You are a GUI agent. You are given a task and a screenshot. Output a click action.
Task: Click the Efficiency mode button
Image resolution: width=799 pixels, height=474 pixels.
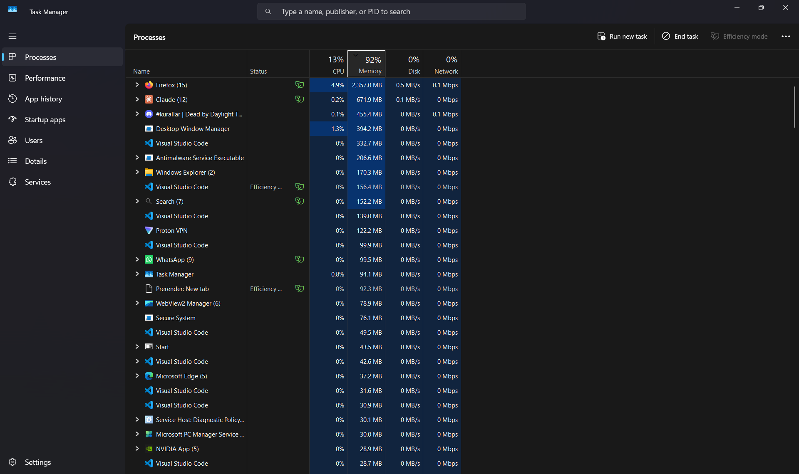point(739,36)
